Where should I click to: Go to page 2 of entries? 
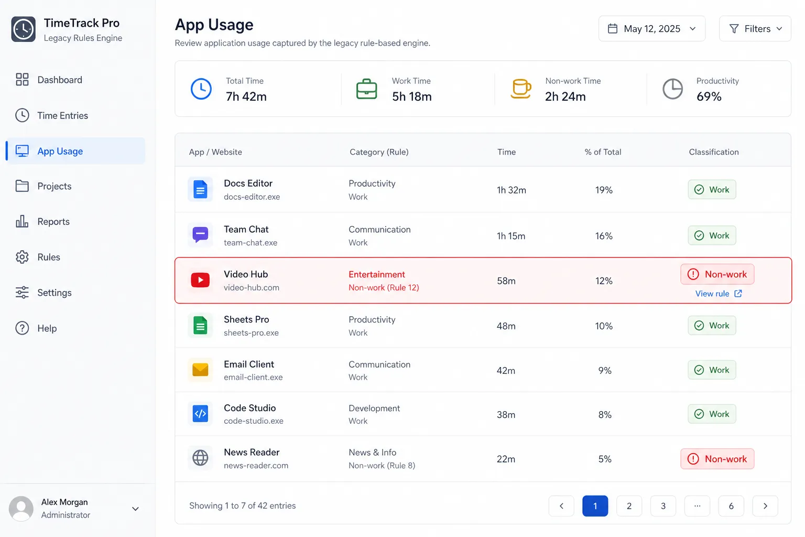pos(629,506)
